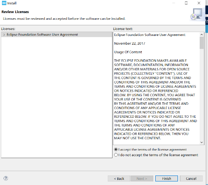Minimize the Install dialog window

pos(174,3)
